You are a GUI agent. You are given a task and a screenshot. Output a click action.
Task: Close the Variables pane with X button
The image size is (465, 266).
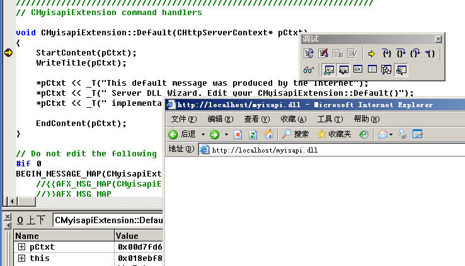click(x=8, y=216)
